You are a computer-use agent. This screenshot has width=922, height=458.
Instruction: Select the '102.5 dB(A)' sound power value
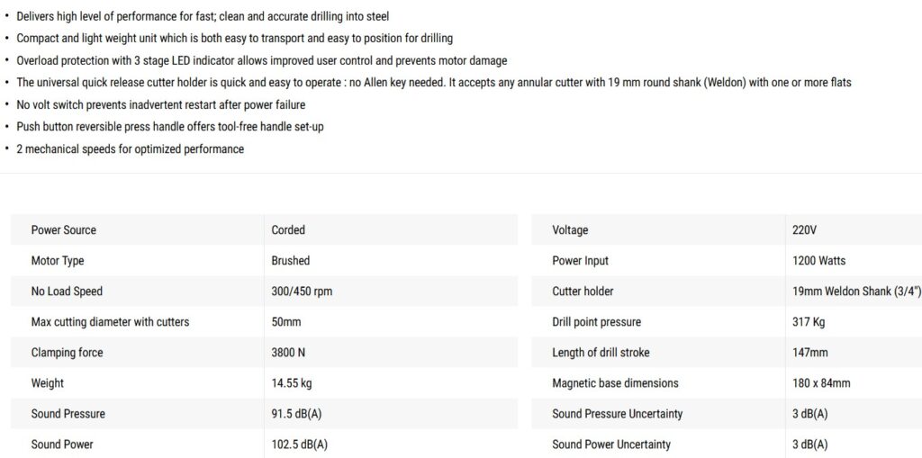[300, 445]
